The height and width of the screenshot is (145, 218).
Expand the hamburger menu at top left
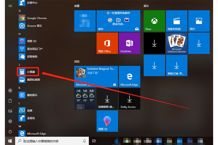pos(10,6)
